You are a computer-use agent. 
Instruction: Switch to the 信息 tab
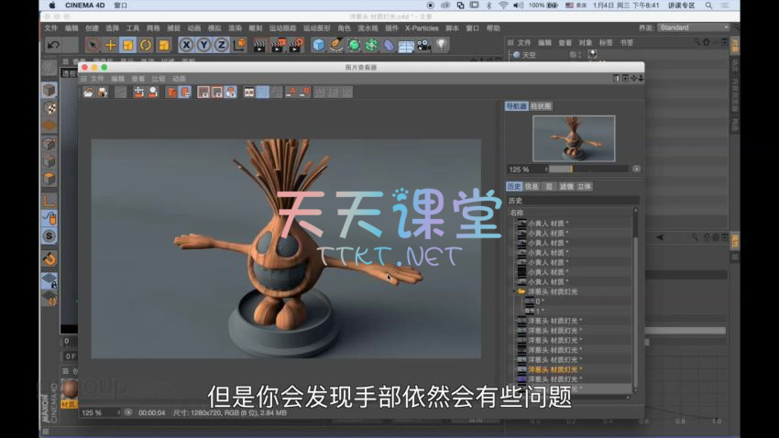532,186
